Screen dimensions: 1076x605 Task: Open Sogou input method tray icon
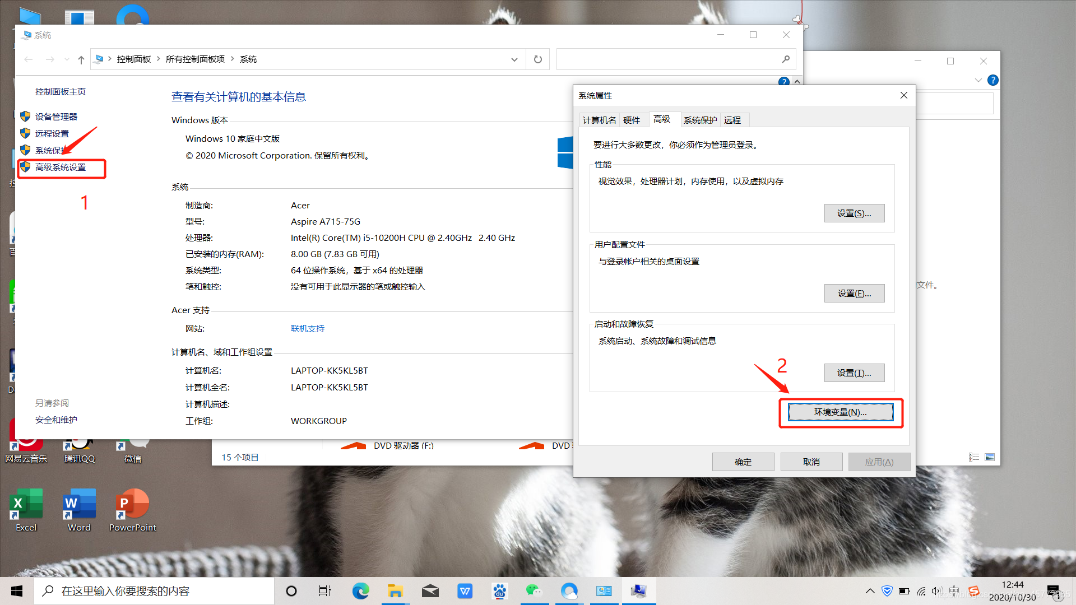click(x=974, y=591)
